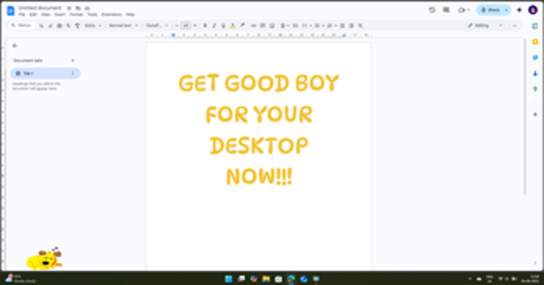Viewport: 544px width, 285px height.
Task: Click the Share button
Action: click(490, 10)
